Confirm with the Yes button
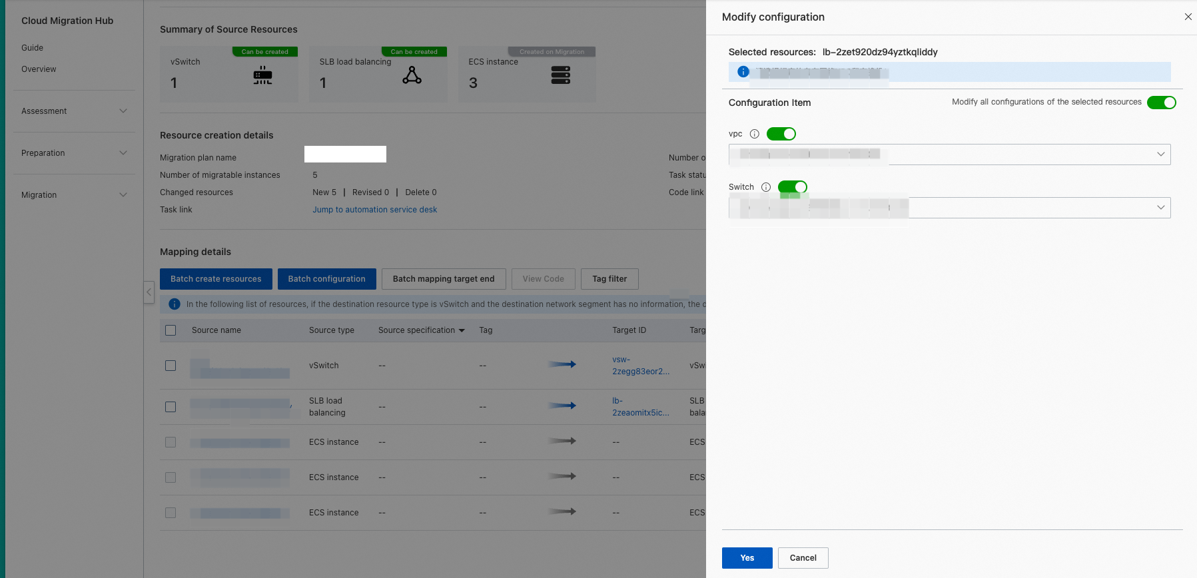 pyautogui.click(x=747, y=558)
